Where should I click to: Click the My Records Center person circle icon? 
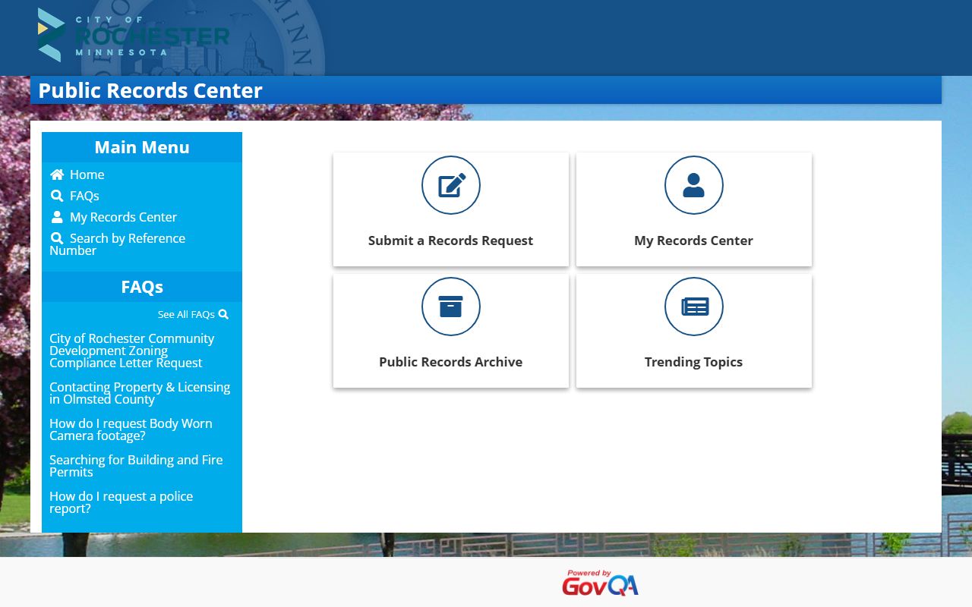pyautogui.click(x=693, y=185)
